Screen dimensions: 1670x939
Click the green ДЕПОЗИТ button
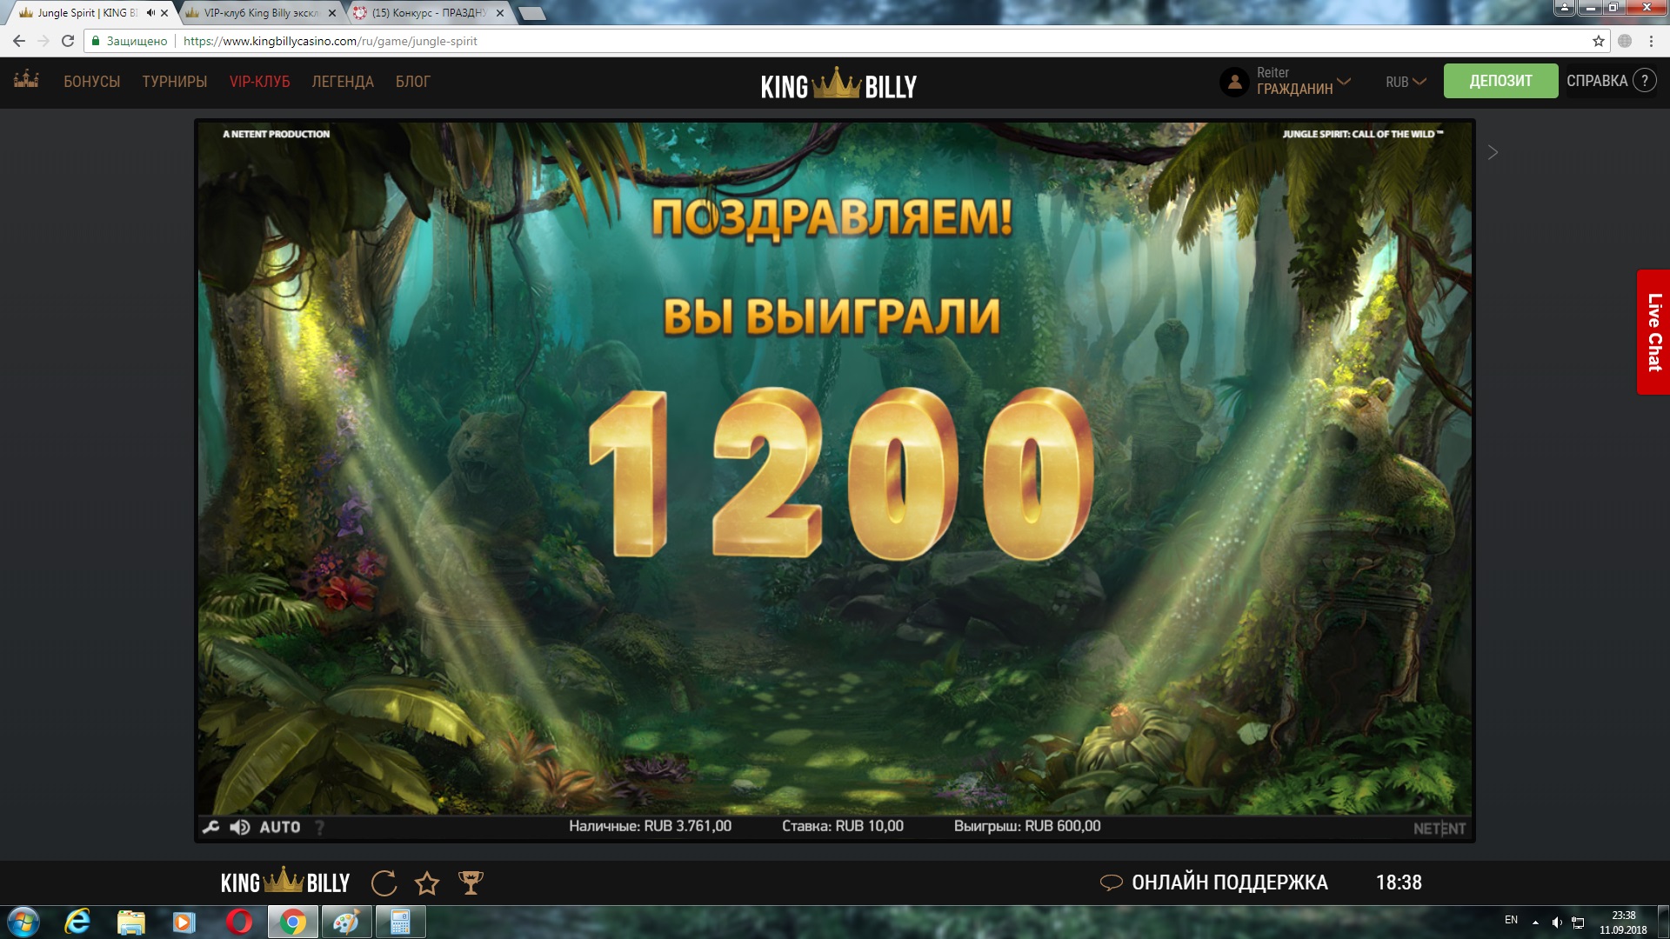1500,81
